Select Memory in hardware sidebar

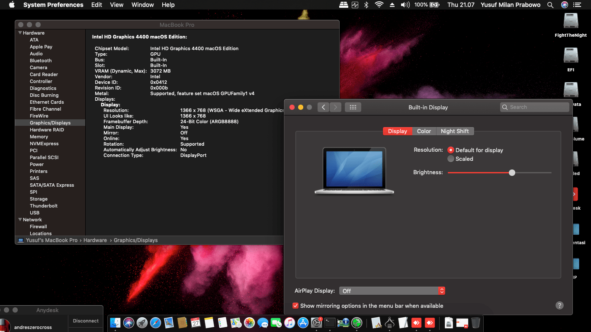pos(39,137)
